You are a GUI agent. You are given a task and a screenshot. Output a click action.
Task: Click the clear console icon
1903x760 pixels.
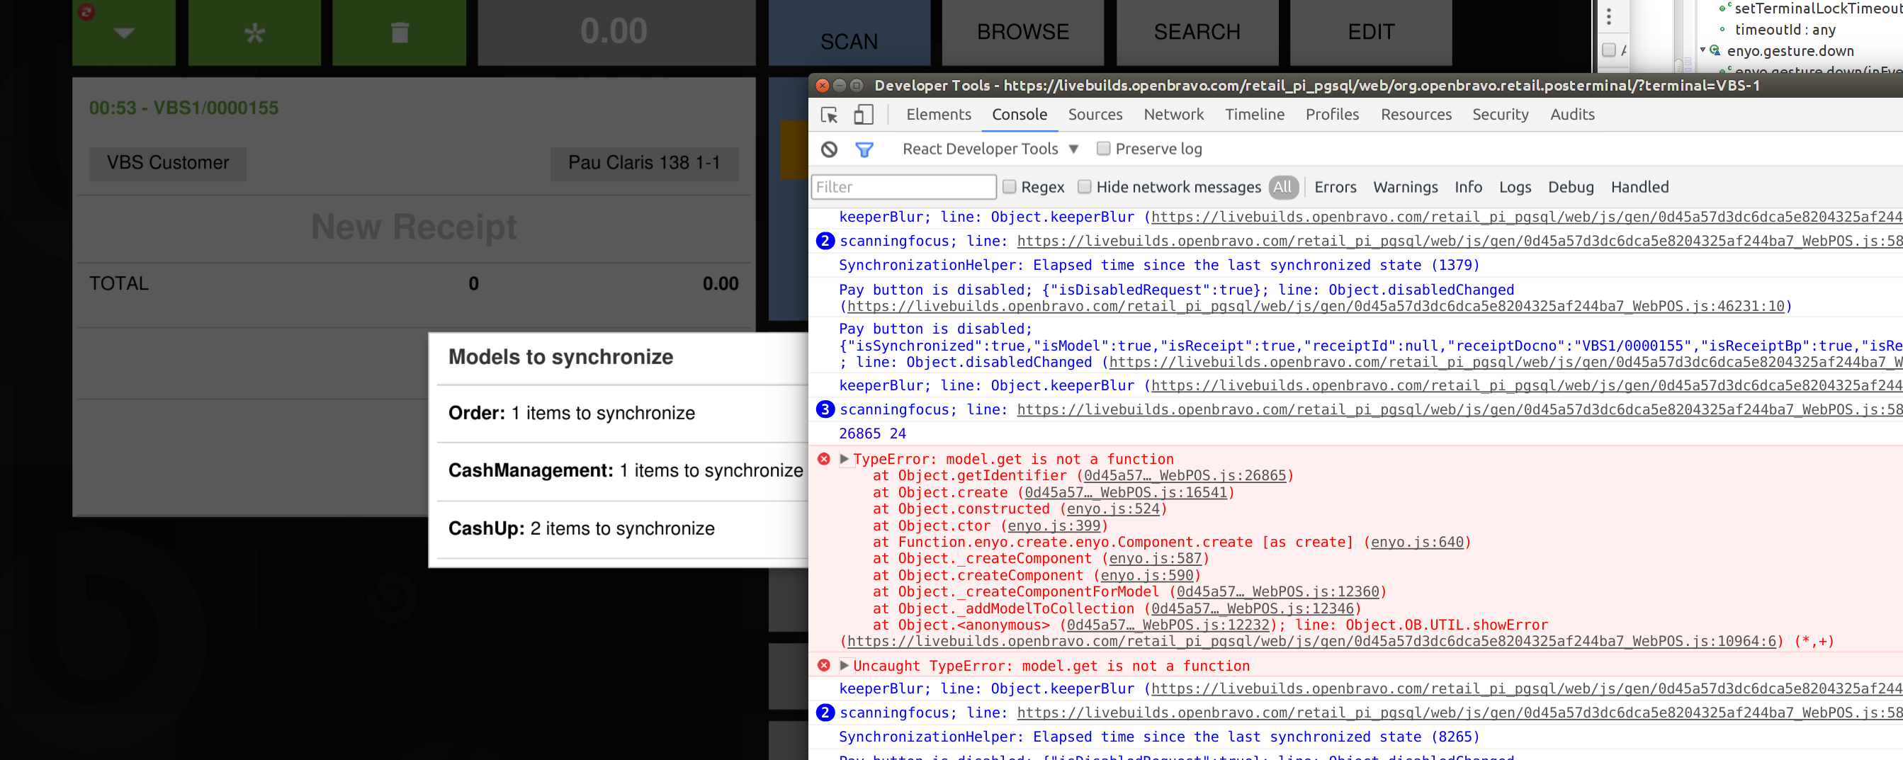[829, 149]
